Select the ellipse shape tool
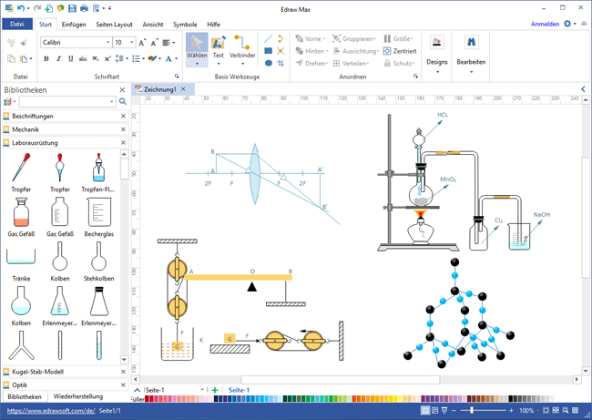The image size is (592, 420). point(268,63)
